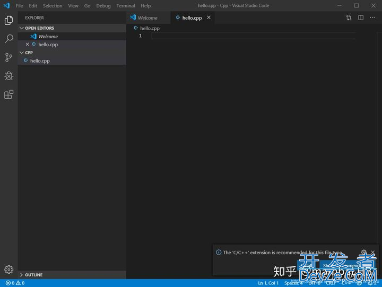This screenshot has height=287, width=382.
Task: Click the EXPLORER panel title
Action: [34, 18]
